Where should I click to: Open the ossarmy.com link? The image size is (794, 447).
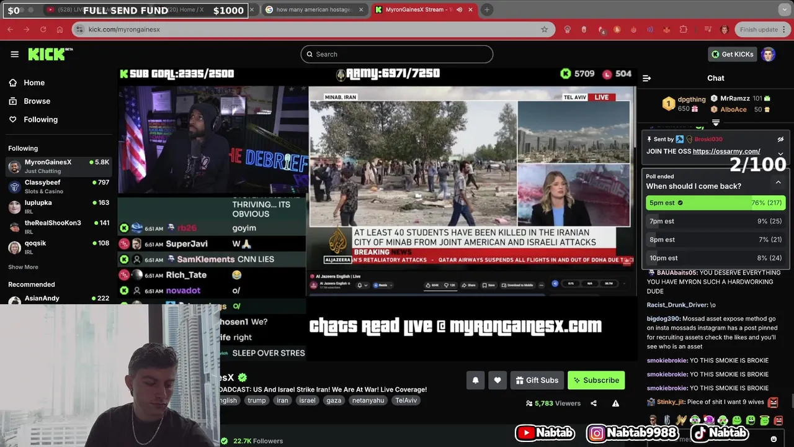[726, 151]
